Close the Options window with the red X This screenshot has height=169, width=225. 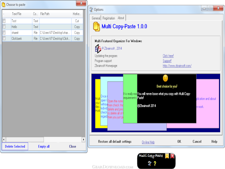click(218, 8)
